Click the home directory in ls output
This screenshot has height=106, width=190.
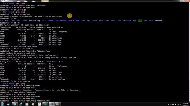pos(25,21)
